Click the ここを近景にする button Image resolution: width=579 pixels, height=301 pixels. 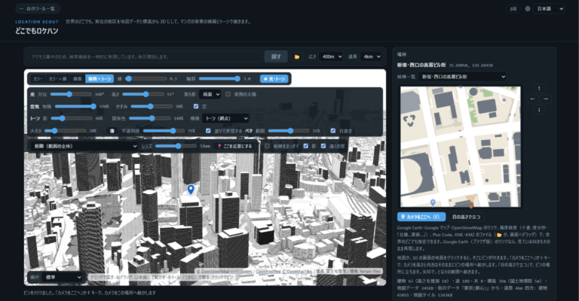[x=235, y=146]
